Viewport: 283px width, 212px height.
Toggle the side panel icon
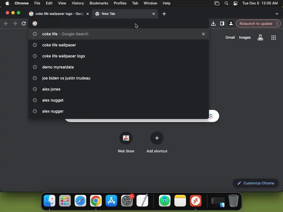222,23
